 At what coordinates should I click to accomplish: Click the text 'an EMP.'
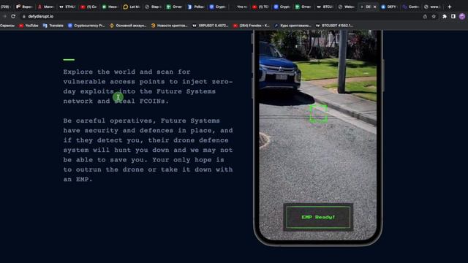tap(78, 180)
